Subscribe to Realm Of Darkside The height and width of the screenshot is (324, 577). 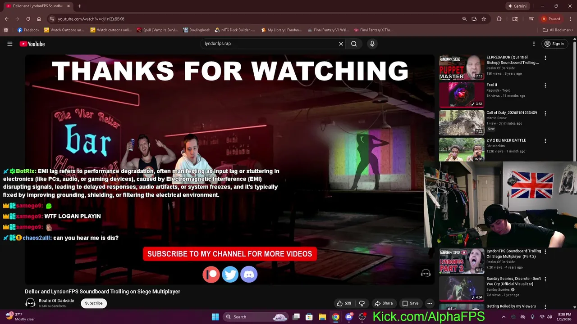click(x=94, y=303)
